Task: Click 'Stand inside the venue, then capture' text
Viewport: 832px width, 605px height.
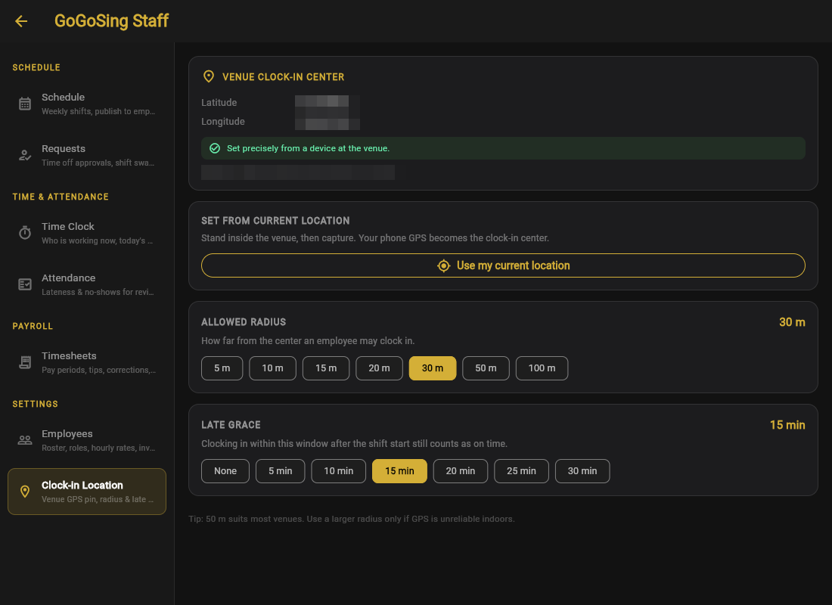Action: (375, 237)
